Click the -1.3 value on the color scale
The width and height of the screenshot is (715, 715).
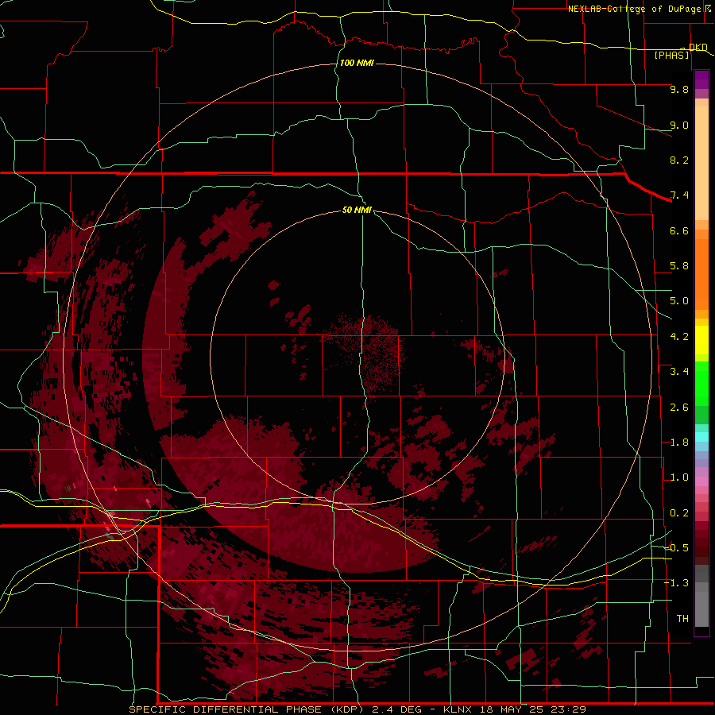point(677,583)
